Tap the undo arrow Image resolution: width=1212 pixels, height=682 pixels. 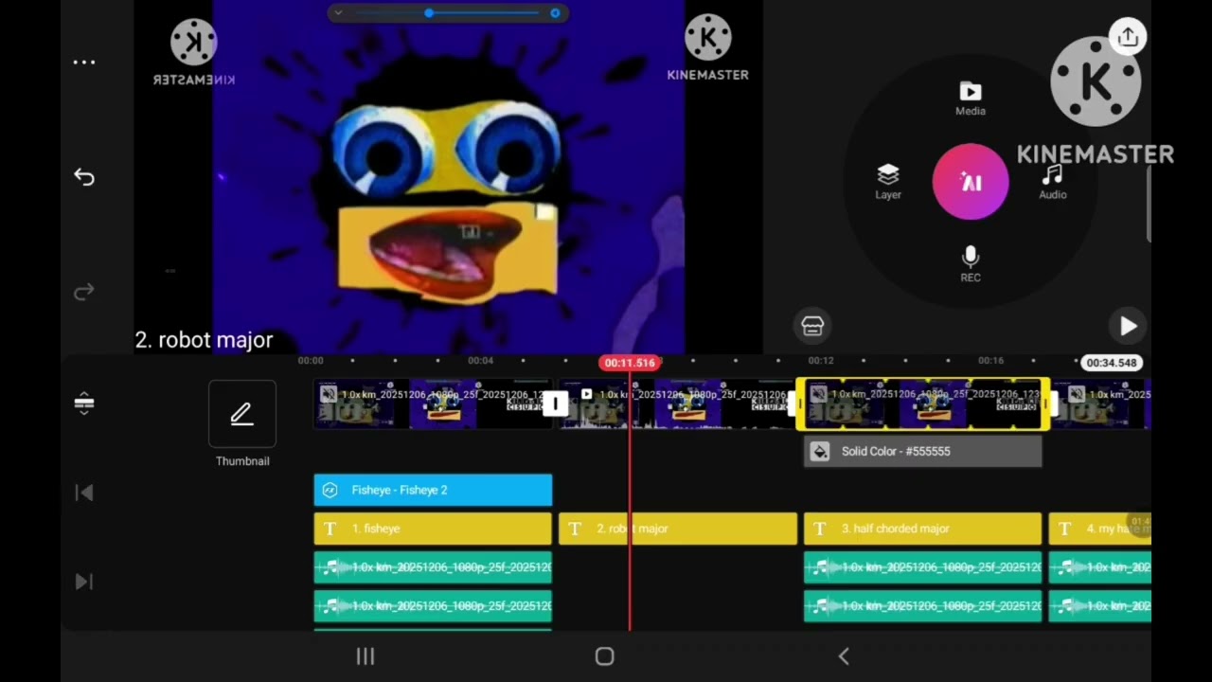[x=84, y=177]
